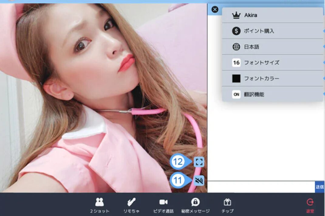The width and height of the screenshot is (325, 216).
Task: Open the フォントサイズ font size setting
Action: (262, 63)
